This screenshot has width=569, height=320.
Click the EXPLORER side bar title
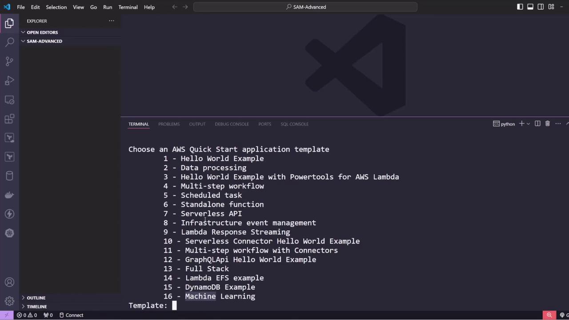(x=37, y=21)
